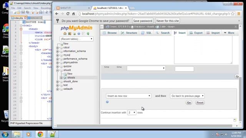
Task: Select the shoutit_done database in the tree
Action: pos(70,82)
